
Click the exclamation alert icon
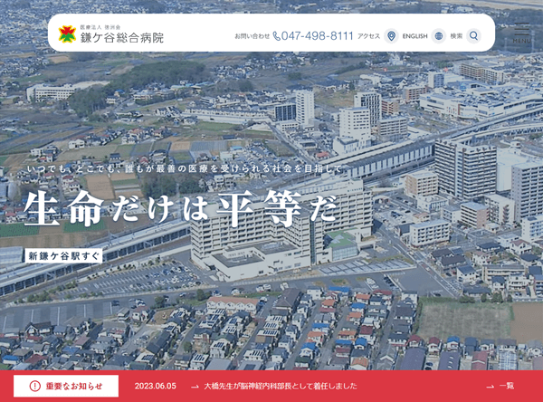click(x=34, y=386)
